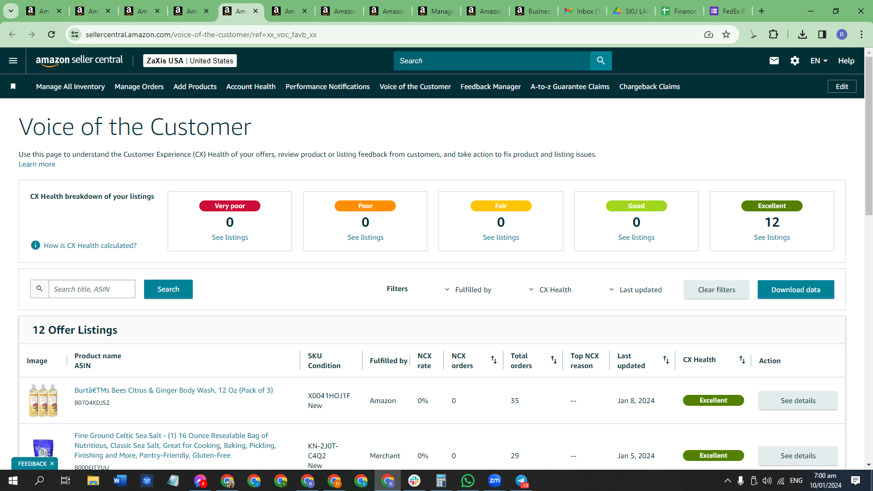
Task: Sort by Total orders column arrows
Action: (554, 360)
